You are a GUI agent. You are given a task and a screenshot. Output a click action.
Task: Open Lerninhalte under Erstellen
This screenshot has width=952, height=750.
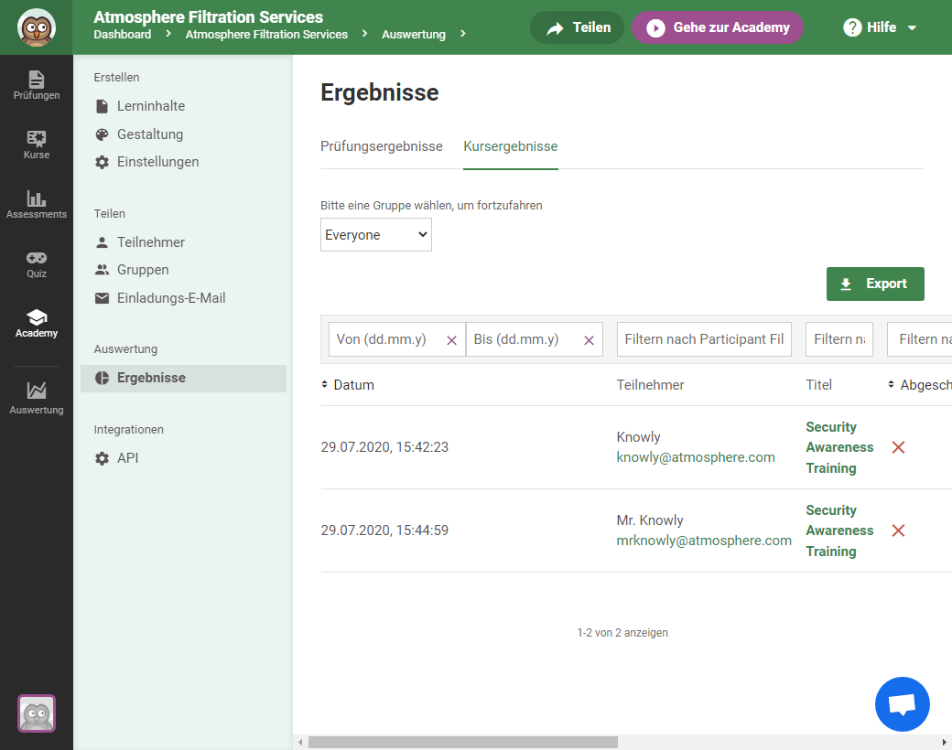point(140,106)
